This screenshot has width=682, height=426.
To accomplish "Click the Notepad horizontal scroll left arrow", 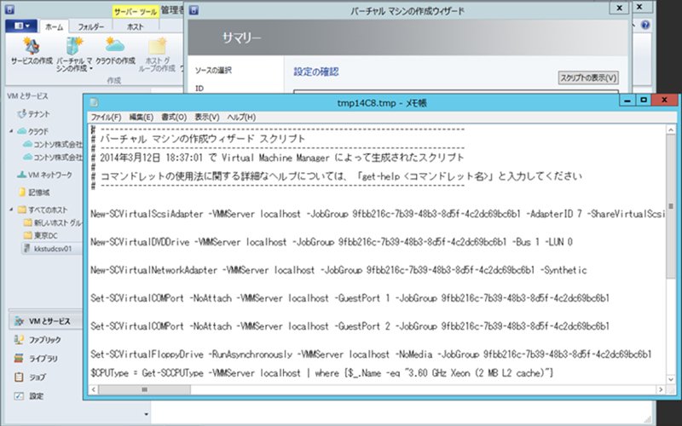I will [x=93, y=389].
